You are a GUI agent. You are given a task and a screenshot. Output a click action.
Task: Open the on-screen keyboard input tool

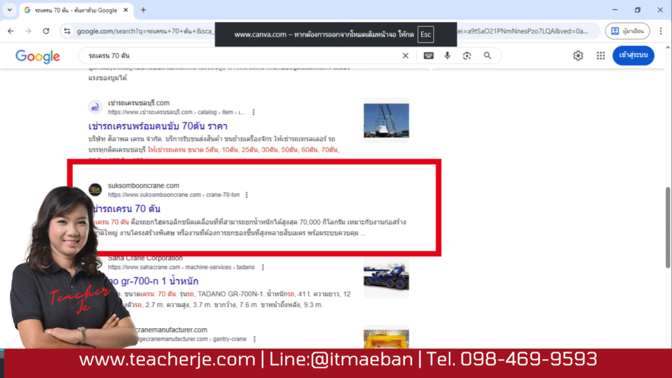pyautogui.click(x=428, y=56)
